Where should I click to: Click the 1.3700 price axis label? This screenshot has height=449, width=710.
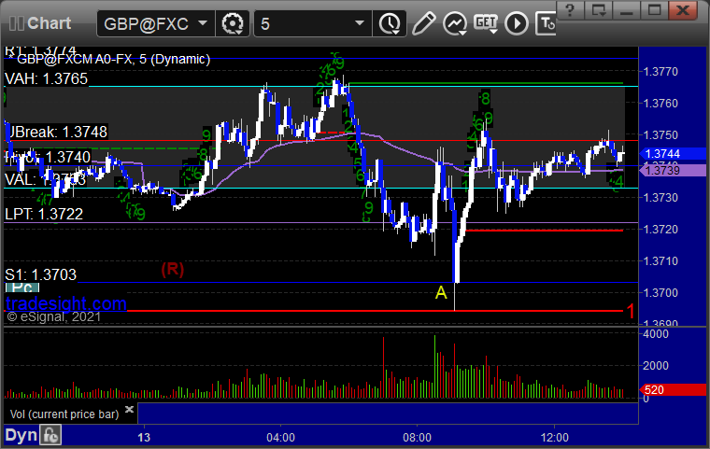tap(660, 293)
